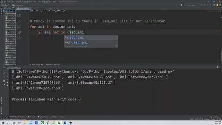Screen dimensions: 222x125
Task: Select the project view options dropdown arrow
Action: 7,8
